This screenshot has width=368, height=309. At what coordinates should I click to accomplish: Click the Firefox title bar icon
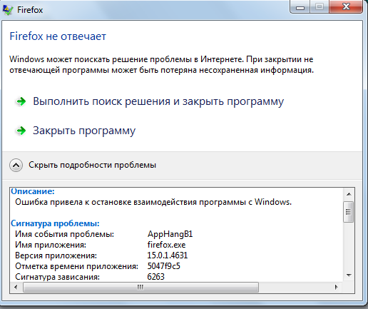pos(8,10)
